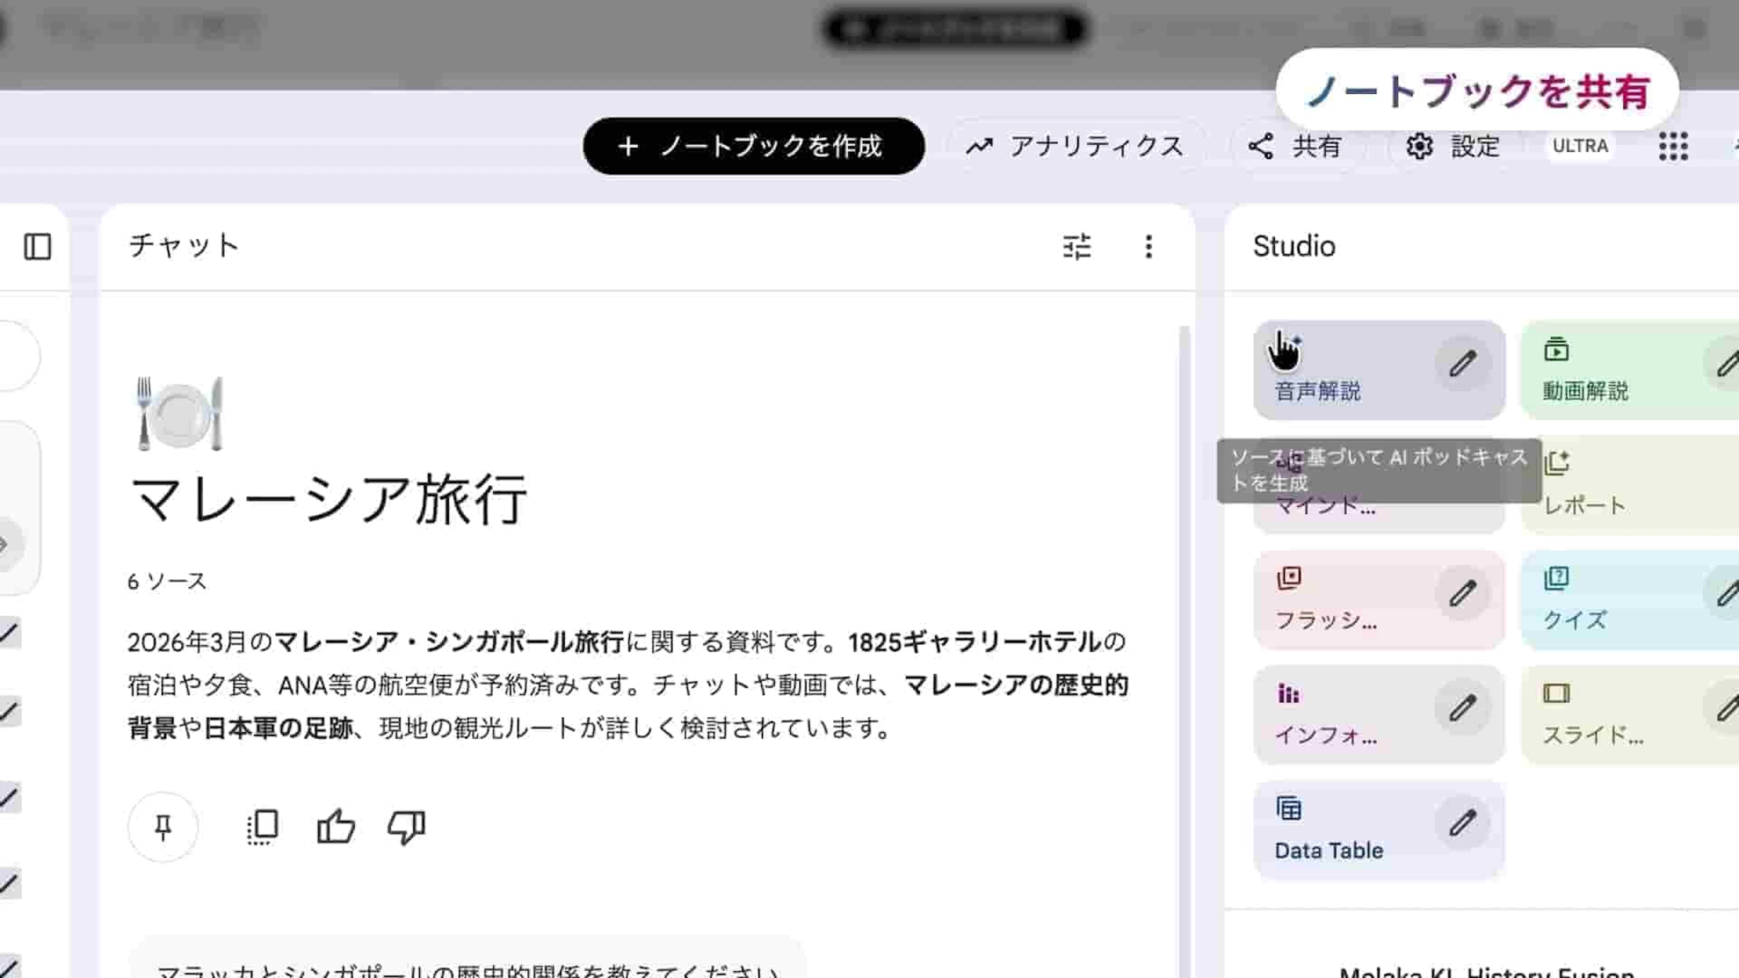This screenshot has height=978, width=1739.
Task: Collapse the sources side panel icon
Action: (37, 246)
